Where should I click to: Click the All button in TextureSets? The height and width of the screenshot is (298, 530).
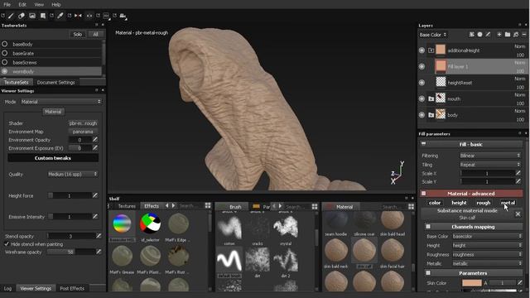pyautogui.click(x=96, y=34)
